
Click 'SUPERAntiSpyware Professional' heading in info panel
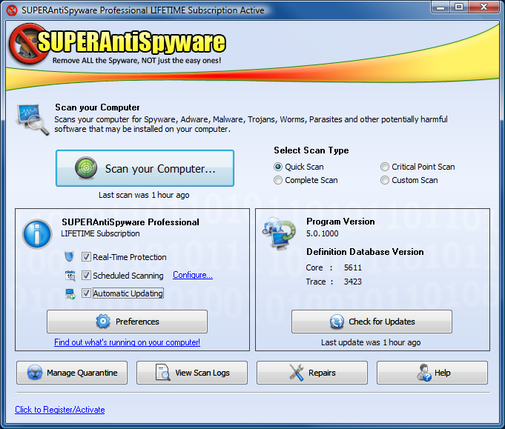click(x=130, y=222)
